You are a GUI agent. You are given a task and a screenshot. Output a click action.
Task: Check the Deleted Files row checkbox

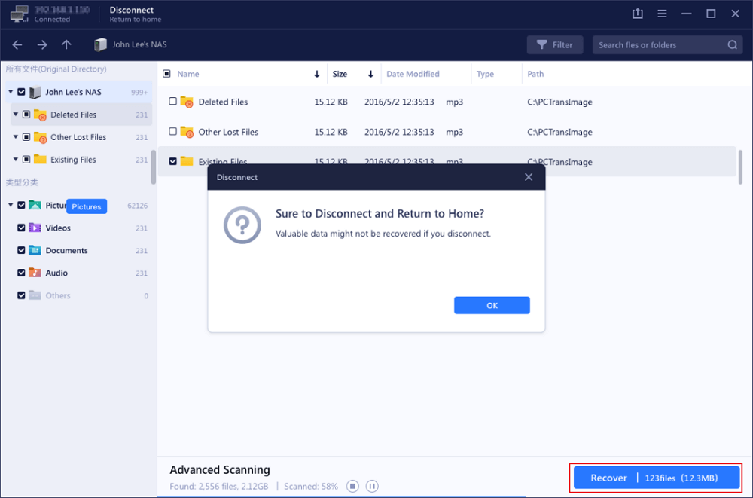coord(173,102)
